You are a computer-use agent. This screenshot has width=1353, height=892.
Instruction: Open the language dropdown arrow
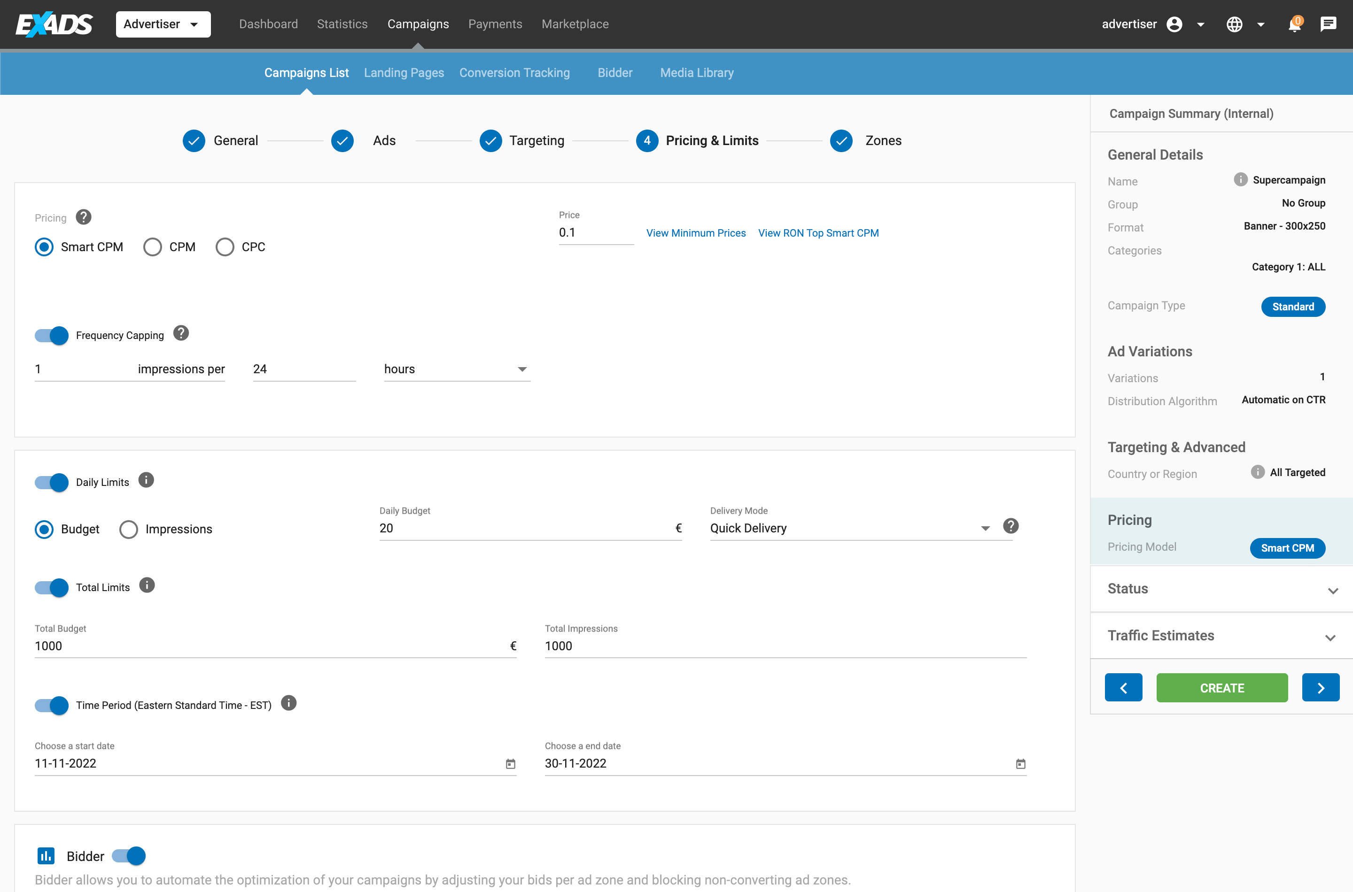pyautogui.click(x=1261, y=24)
